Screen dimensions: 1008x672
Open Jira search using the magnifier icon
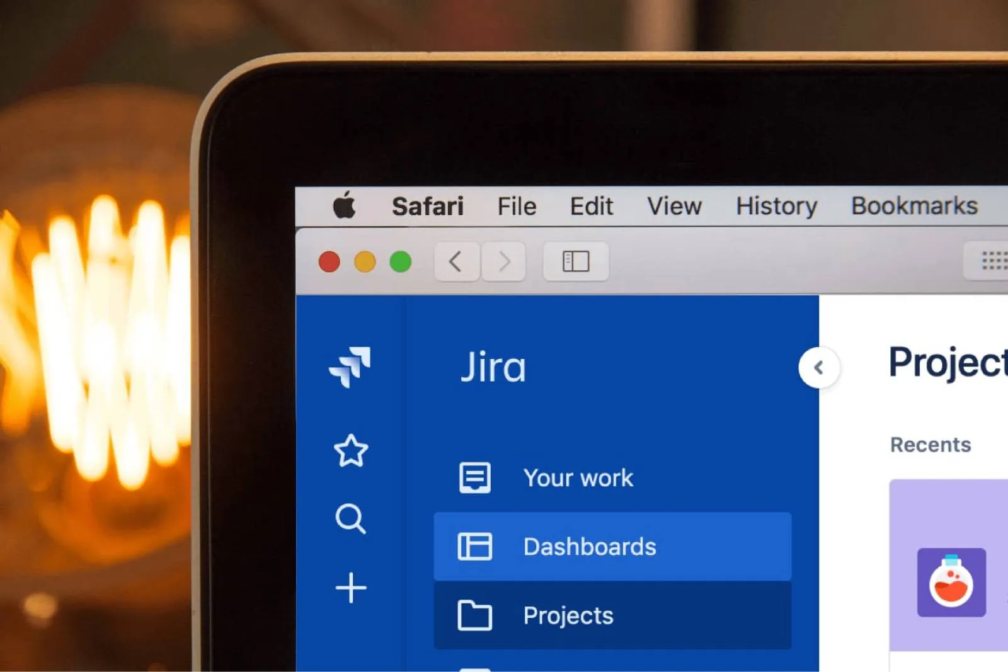pos(351,519)
